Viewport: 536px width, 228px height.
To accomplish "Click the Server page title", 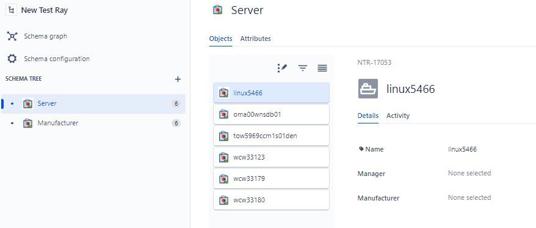I will point(247,10).
